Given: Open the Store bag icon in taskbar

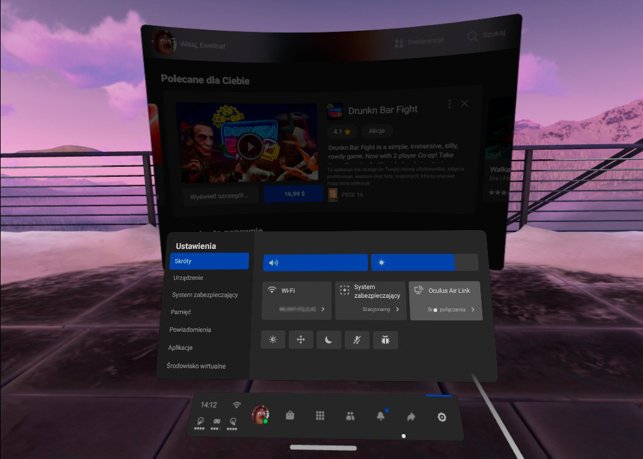Looking at the screenshot, I should (x=290, y=415).
